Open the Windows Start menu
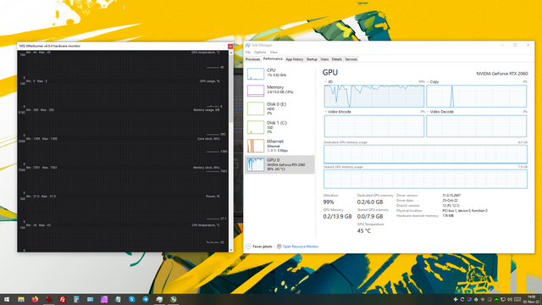This screenshot has width=542, height=305. coord(7,299)
